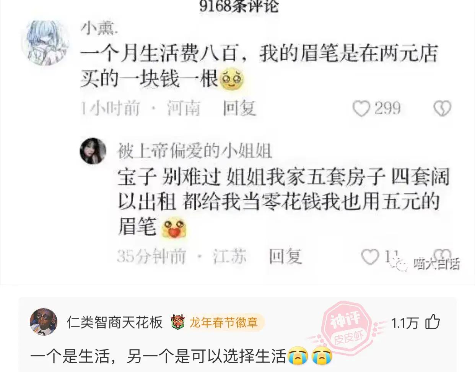Open 被上帝偏爱的小姐姐's avatar photo
This screenshot has width=475, height=372.
pos(93,151)
